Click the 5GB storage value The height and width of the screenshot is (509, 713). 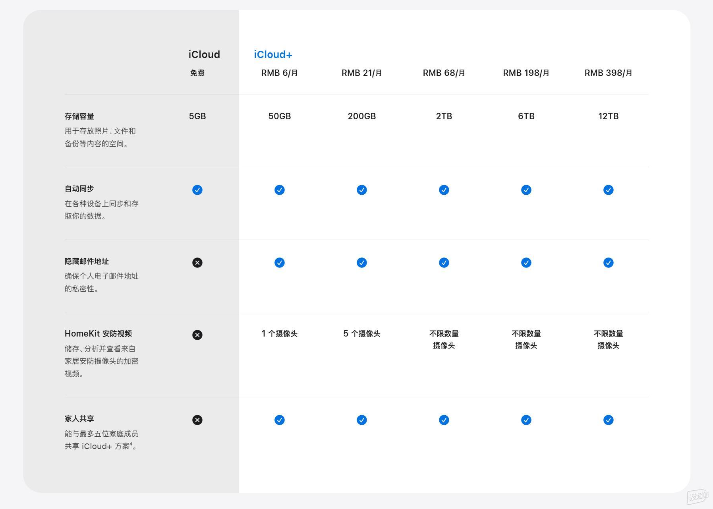click(197, 116)
